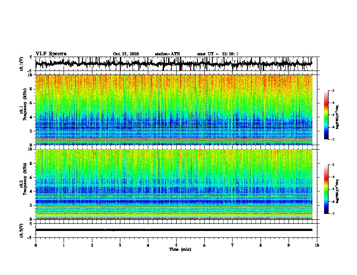Click inside the ch.1 spectrogram panel
This screenshot has height=275, width=357.
click(174, 110)
